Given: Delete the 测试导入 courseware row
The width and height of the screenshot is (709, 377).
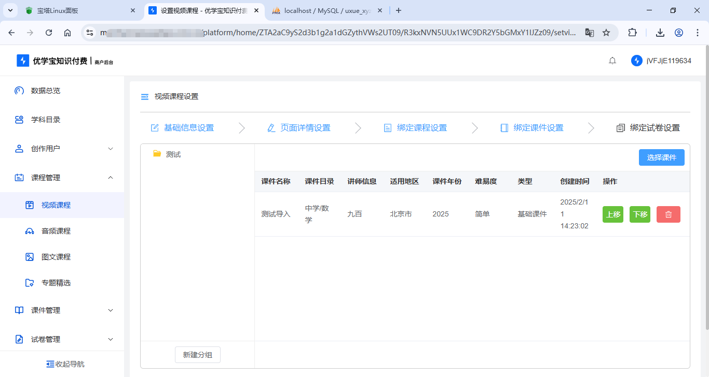Looking at the screenshot, I should pyautogui.click(x=668, y=214).
